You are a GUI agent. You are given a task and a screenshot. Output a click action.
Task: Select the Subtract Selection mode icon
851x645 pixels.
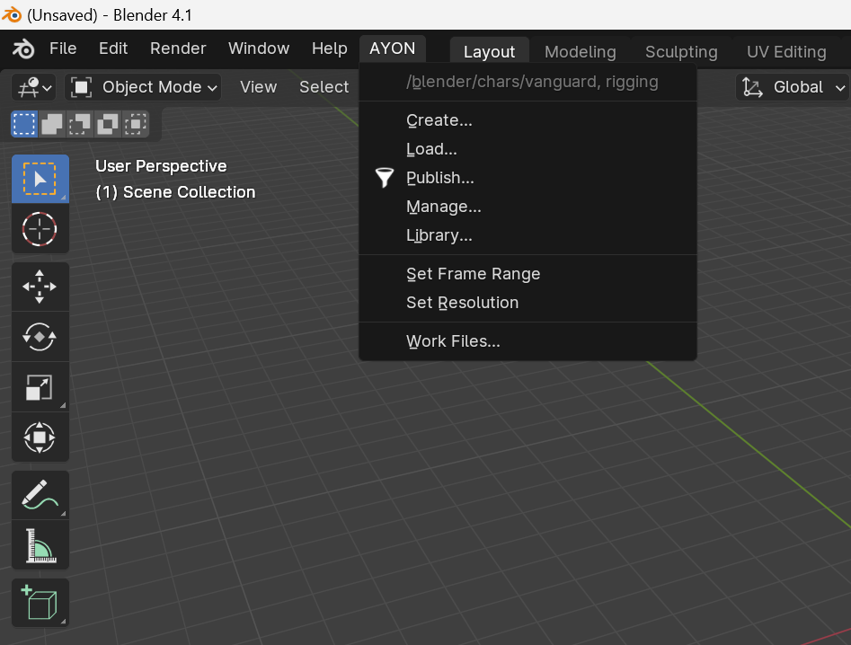click(x=80, y=124)
